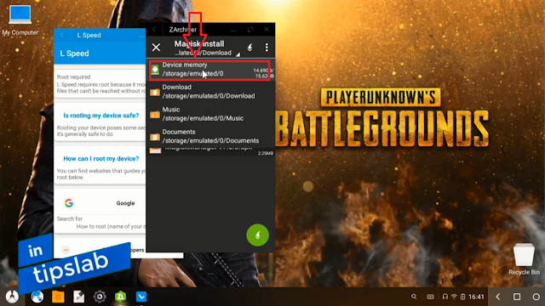This screenshot has height=306, width=545.
Task: Open the taskbar start menu launcher icon
Action: [x=12, y=297]
